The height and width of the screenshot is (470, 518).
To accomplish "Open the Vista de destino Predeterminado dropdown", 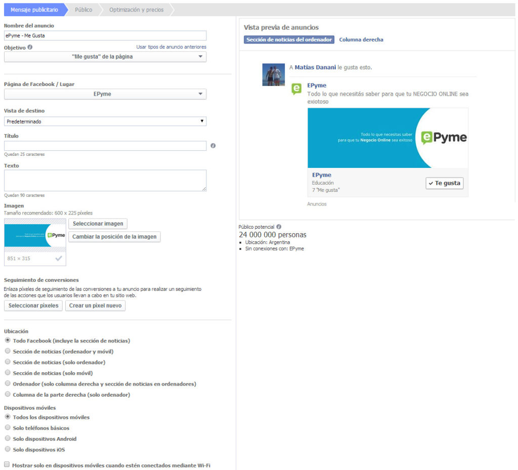I will point(105,121).
